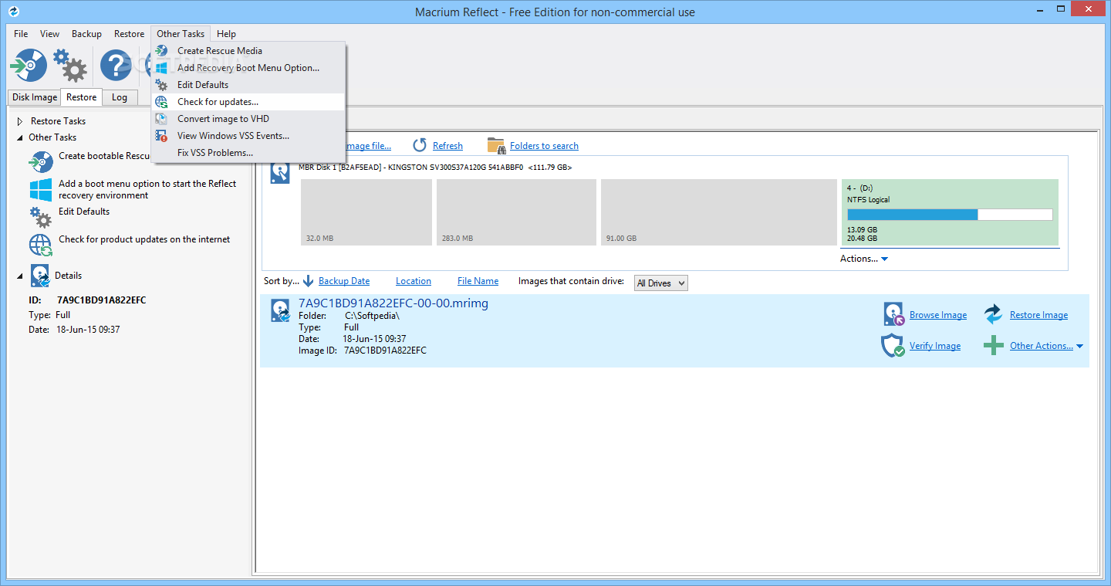Viewport: 1111px width, 586px height.
Task: Click the Convert image to VHD icon
Action: tap(161, 119)
